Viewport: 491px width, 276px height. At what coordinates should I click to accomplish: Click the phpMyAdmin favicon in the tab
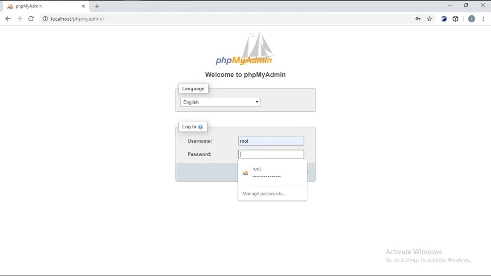coord(10,6)
